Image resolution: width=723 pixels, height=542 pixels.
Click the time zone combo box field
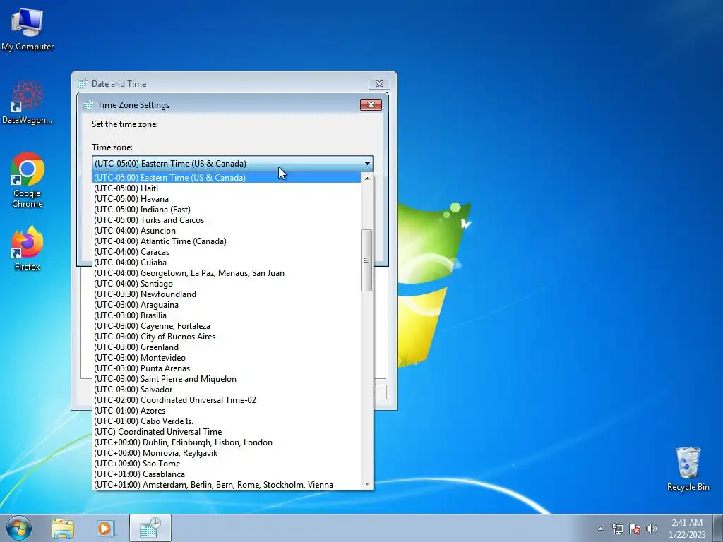[232, 164]
